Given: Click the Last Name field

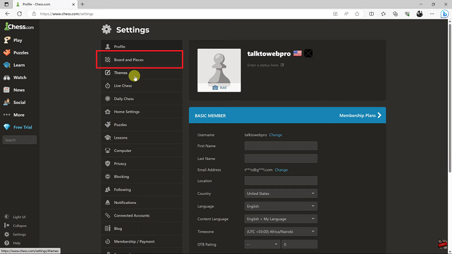Looking at the screenshot, I should tap(281, 159).
